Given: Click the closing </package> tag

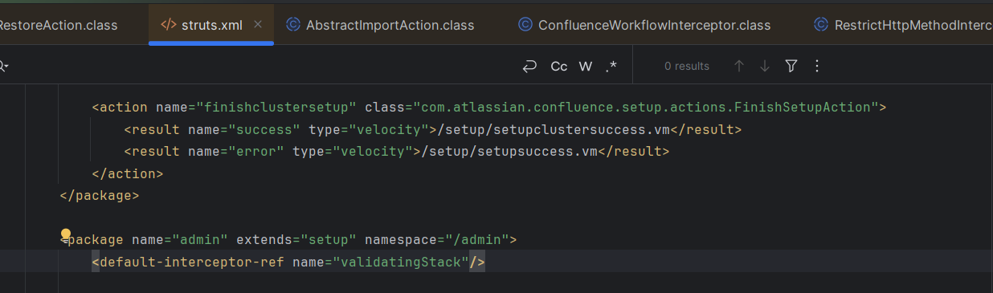Looking at the screenshot, I should tap(100, 195).
